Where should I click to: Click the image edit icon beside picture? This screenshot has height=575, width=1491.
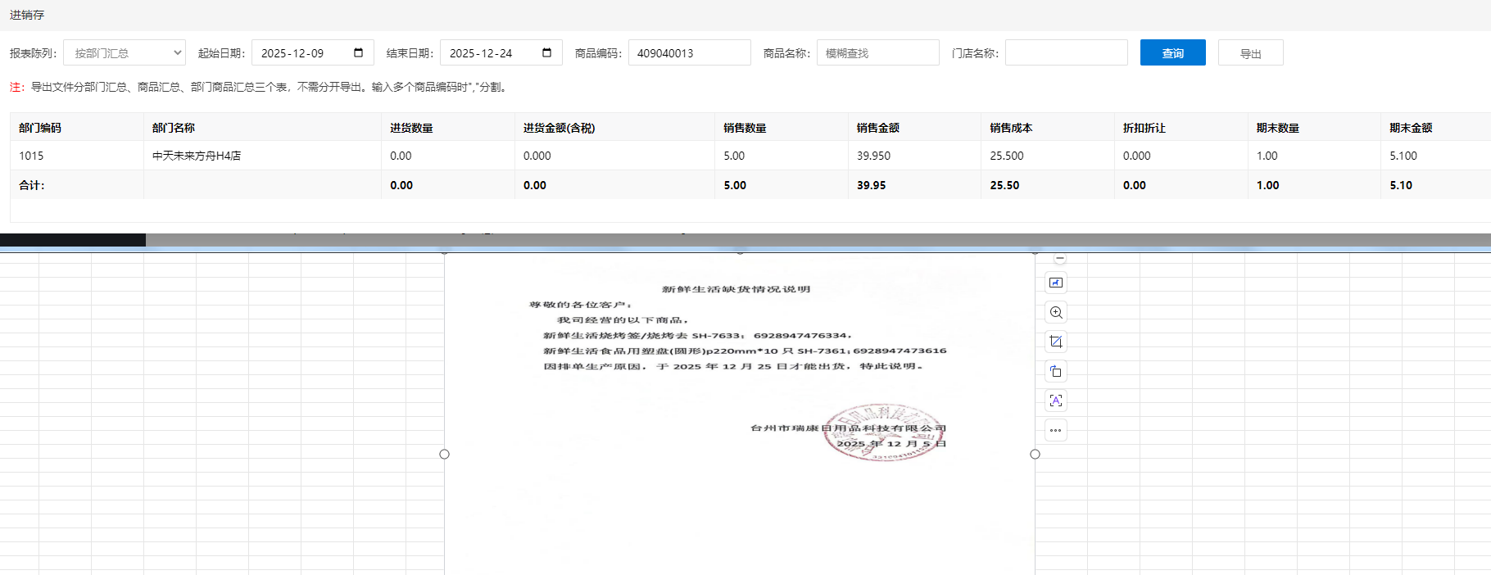coord(1056,283)
